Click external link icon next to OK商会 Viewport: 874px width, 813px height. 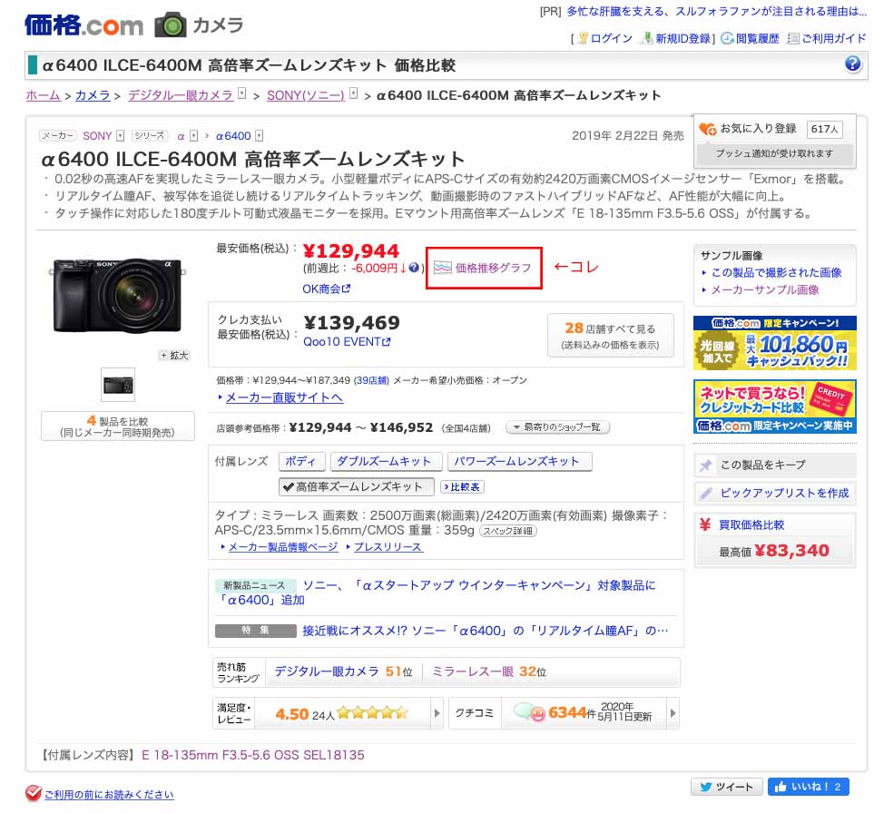pos(346,289)
